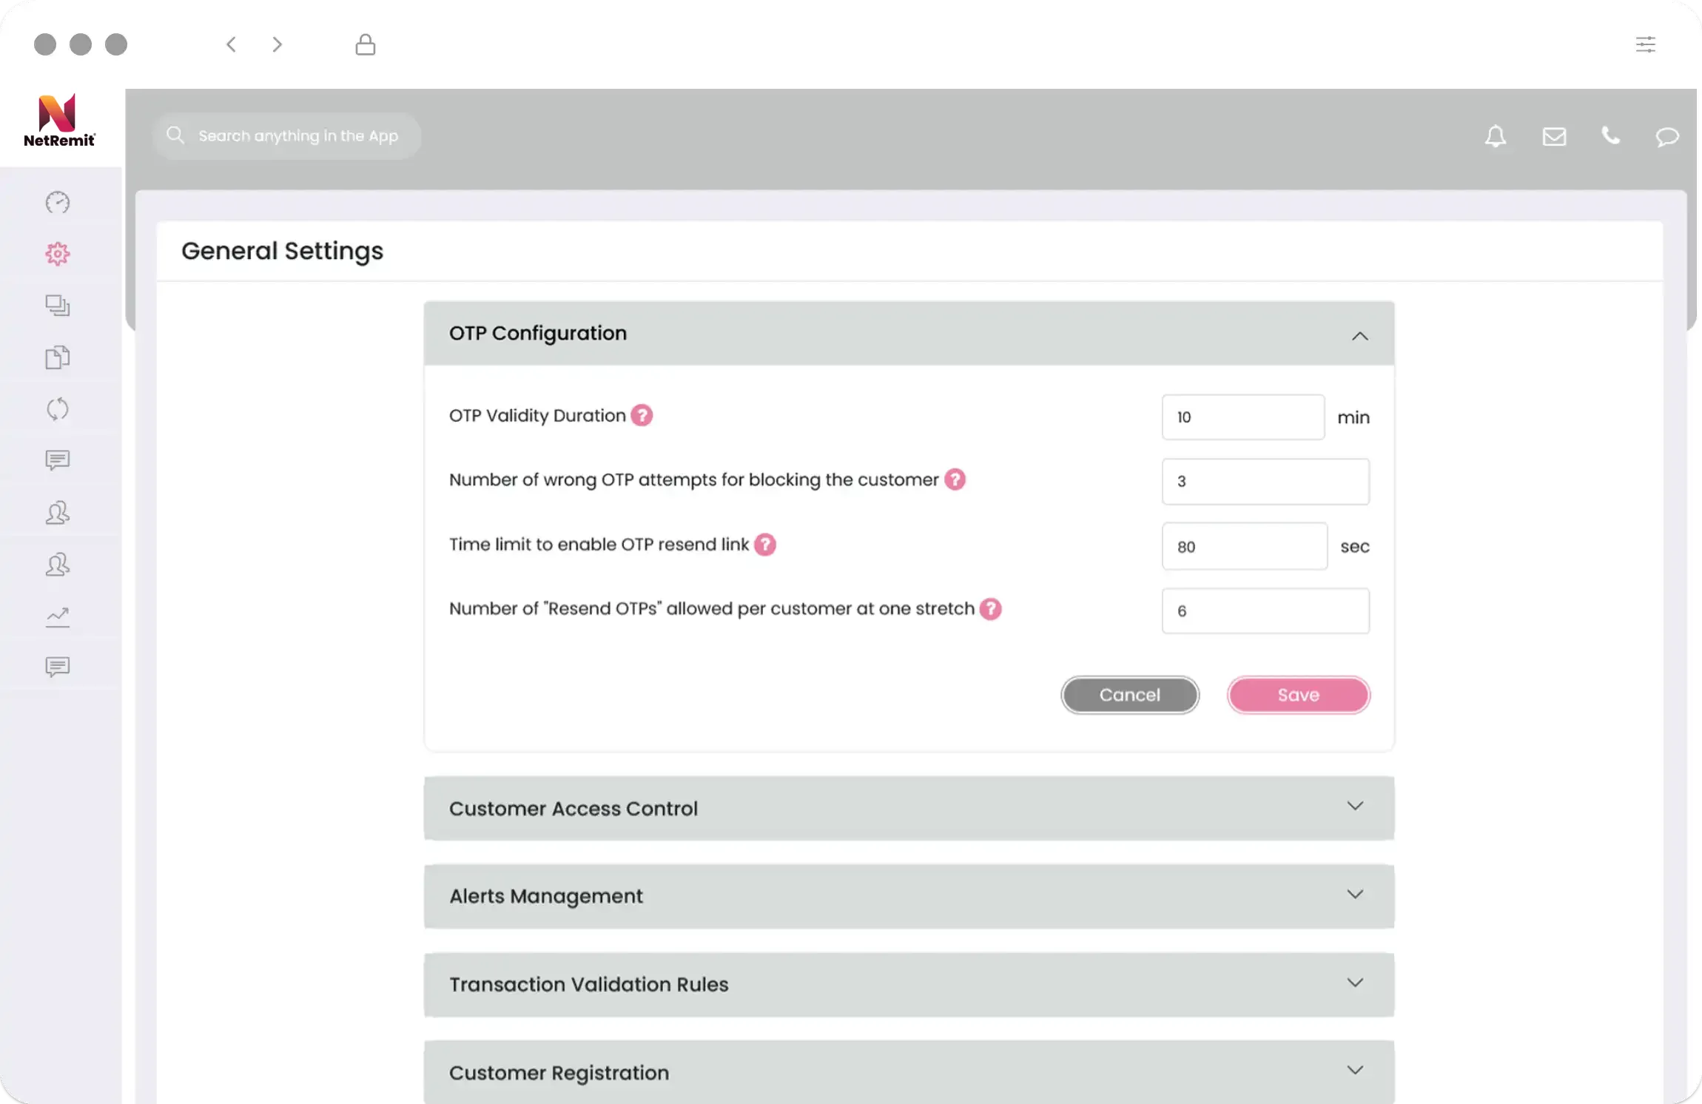
Task: Open the refresh cycle arrows sidebar icon
Action: [58, 409]
